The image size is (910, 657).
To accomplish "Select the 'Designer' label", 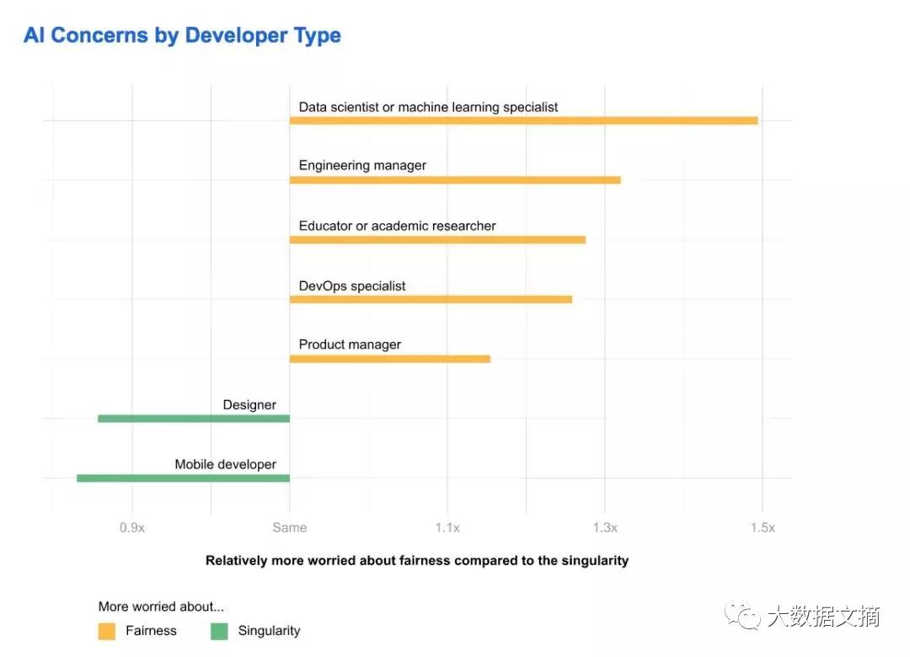I will (x=249, y=405).
